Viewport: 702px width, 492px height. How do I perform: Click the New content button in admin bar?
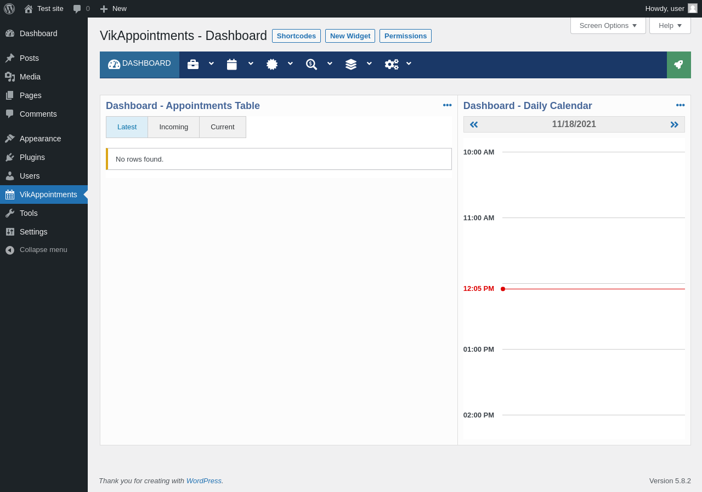[x=113, y=9]
